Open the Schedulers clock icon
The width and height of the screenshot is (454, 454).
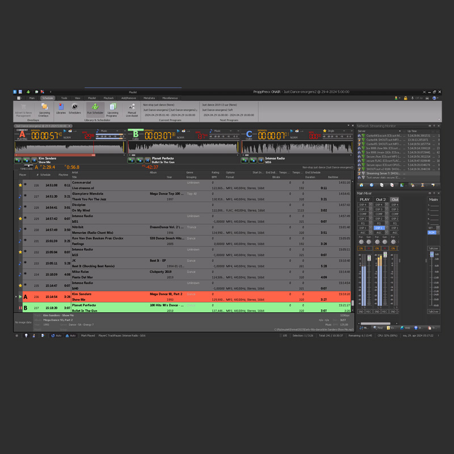tap(75, 108)
